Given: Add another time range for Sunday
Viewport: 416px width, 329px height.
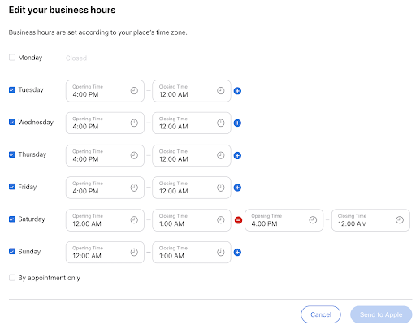Looking at the screenshot, I should point(237,253).
